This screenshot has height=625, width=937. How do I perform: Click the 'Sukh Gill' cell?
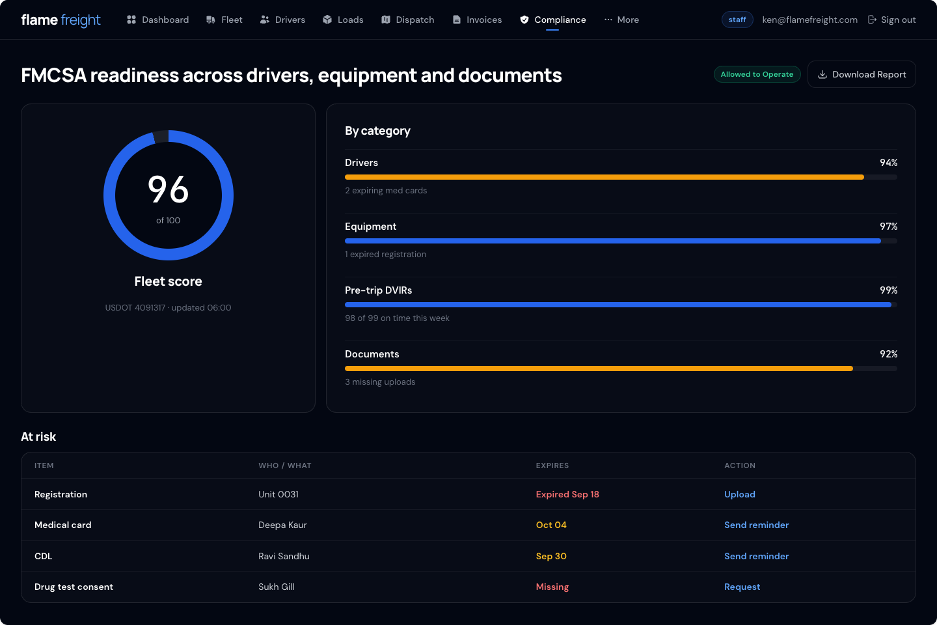tap(277, 587)
